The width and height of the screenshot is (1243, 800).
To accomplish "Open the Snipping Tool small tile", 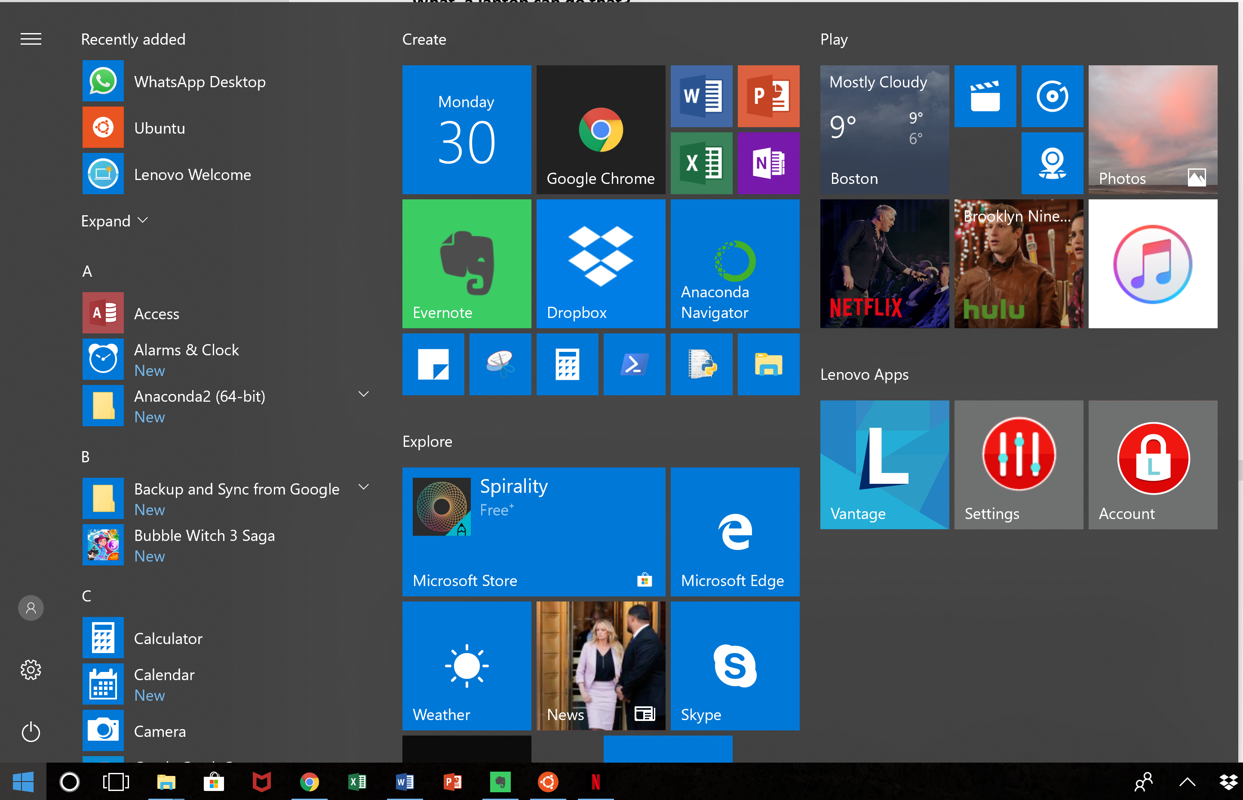I will pyautogui.click(x=500, y=364).
